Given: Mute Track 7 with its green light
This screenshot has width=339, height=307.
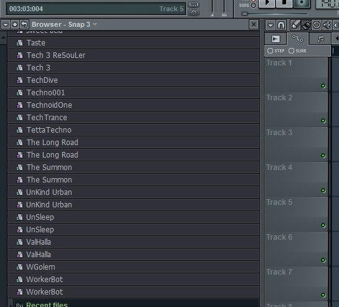Looking at the screenshot, I should click(x=323, y=295).
